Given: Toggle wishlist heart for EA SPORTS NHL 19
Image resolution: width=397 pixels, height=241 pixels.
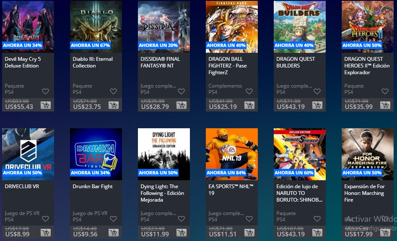Looking at the screenshot, I should pos(249,218).
